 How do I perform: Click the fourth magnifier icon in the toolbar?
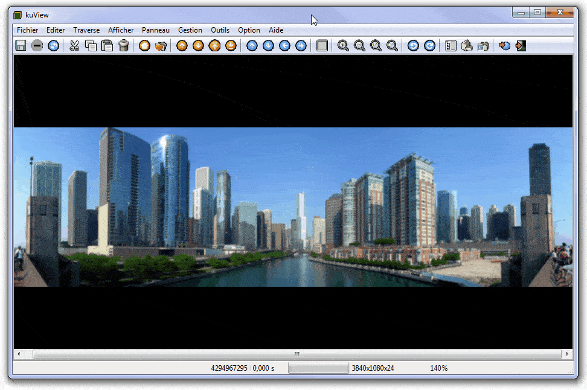click(x=392, y=46)
